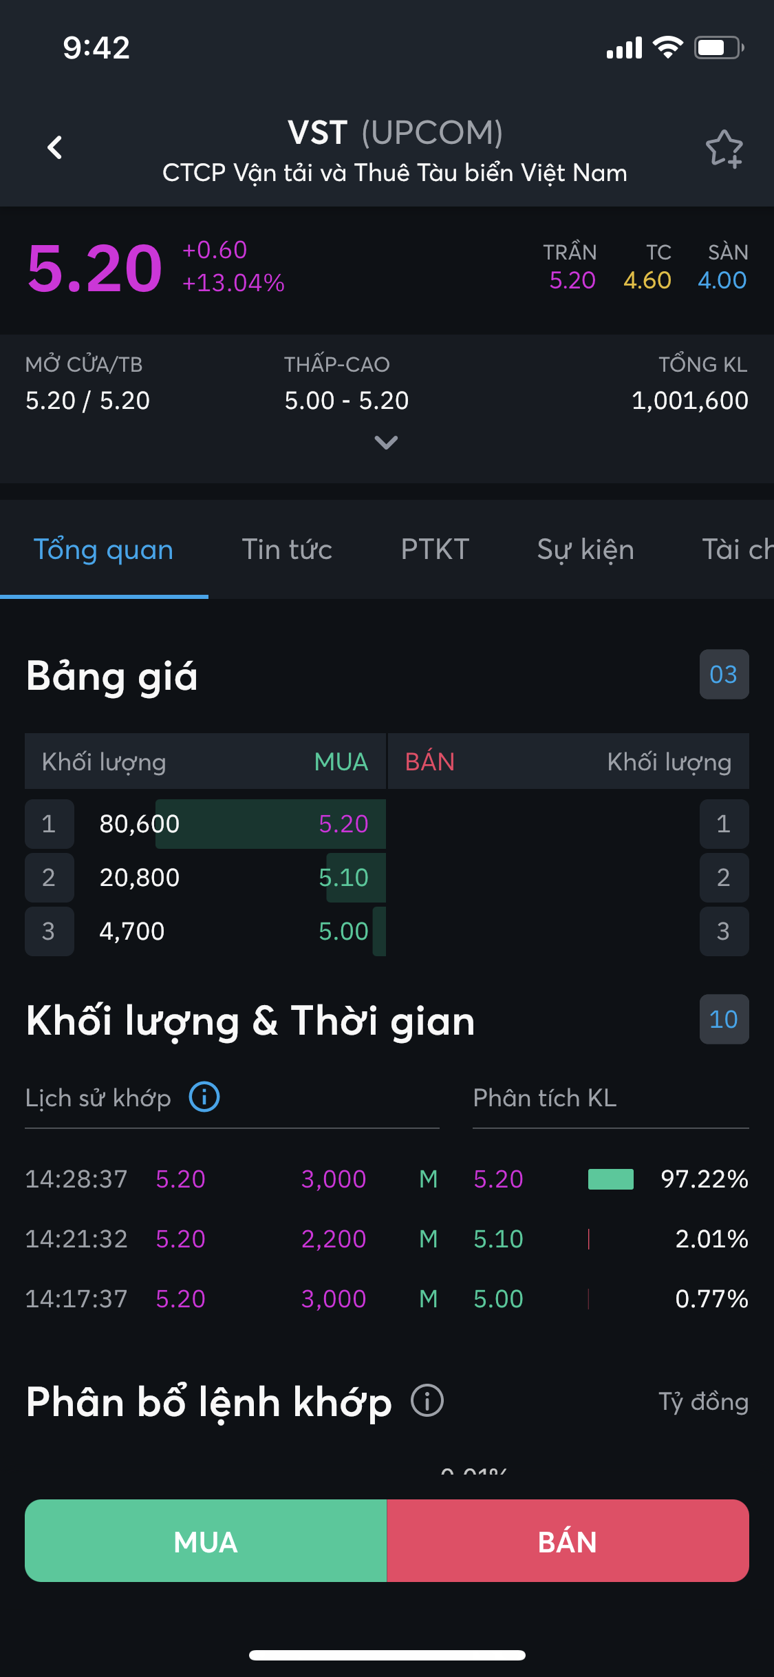Open the 10 rows selector for Khối lượng
The width and height of the screenshot is (774, 1677).
point(724,1020)
